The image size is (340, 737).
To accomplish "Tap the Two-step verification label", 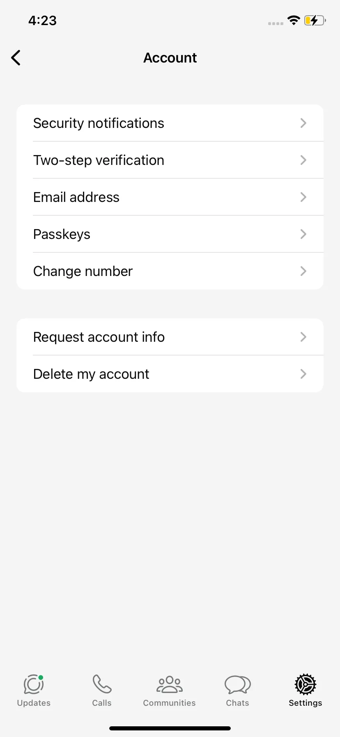I will pos(99,160).
